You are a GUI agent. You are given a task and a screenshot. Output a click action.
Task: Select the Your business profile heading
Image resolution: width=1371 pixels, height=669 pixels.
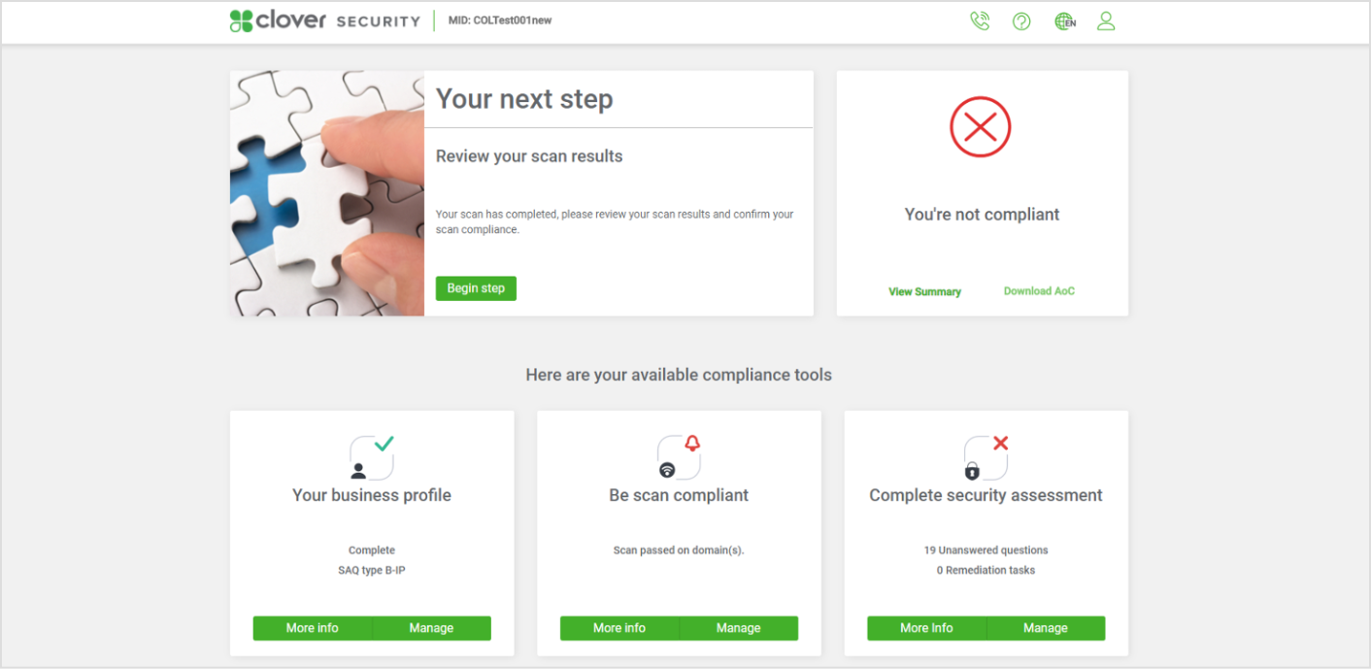[372, 495]
